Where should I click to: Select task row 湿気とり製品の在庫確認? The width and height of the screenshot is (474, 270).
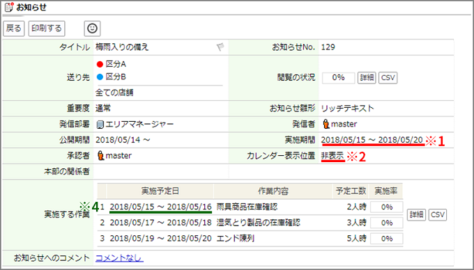[258, 223]
